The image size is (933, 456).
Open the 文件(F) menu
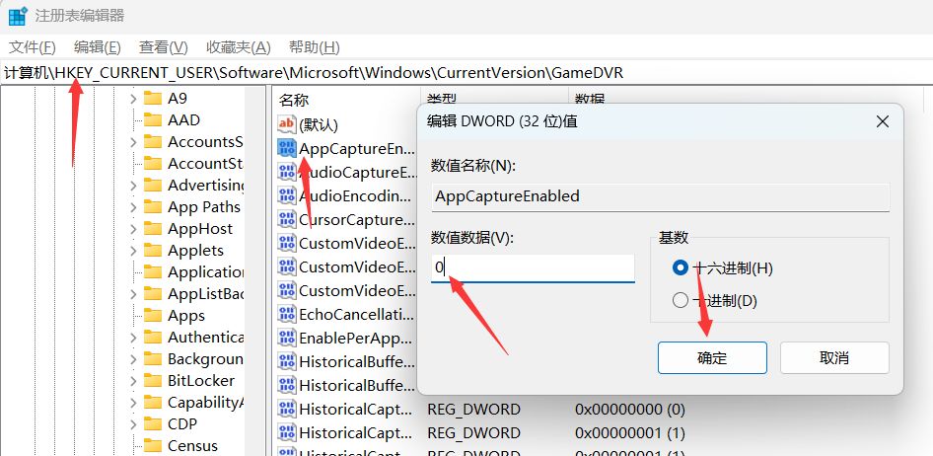[33, 47]
